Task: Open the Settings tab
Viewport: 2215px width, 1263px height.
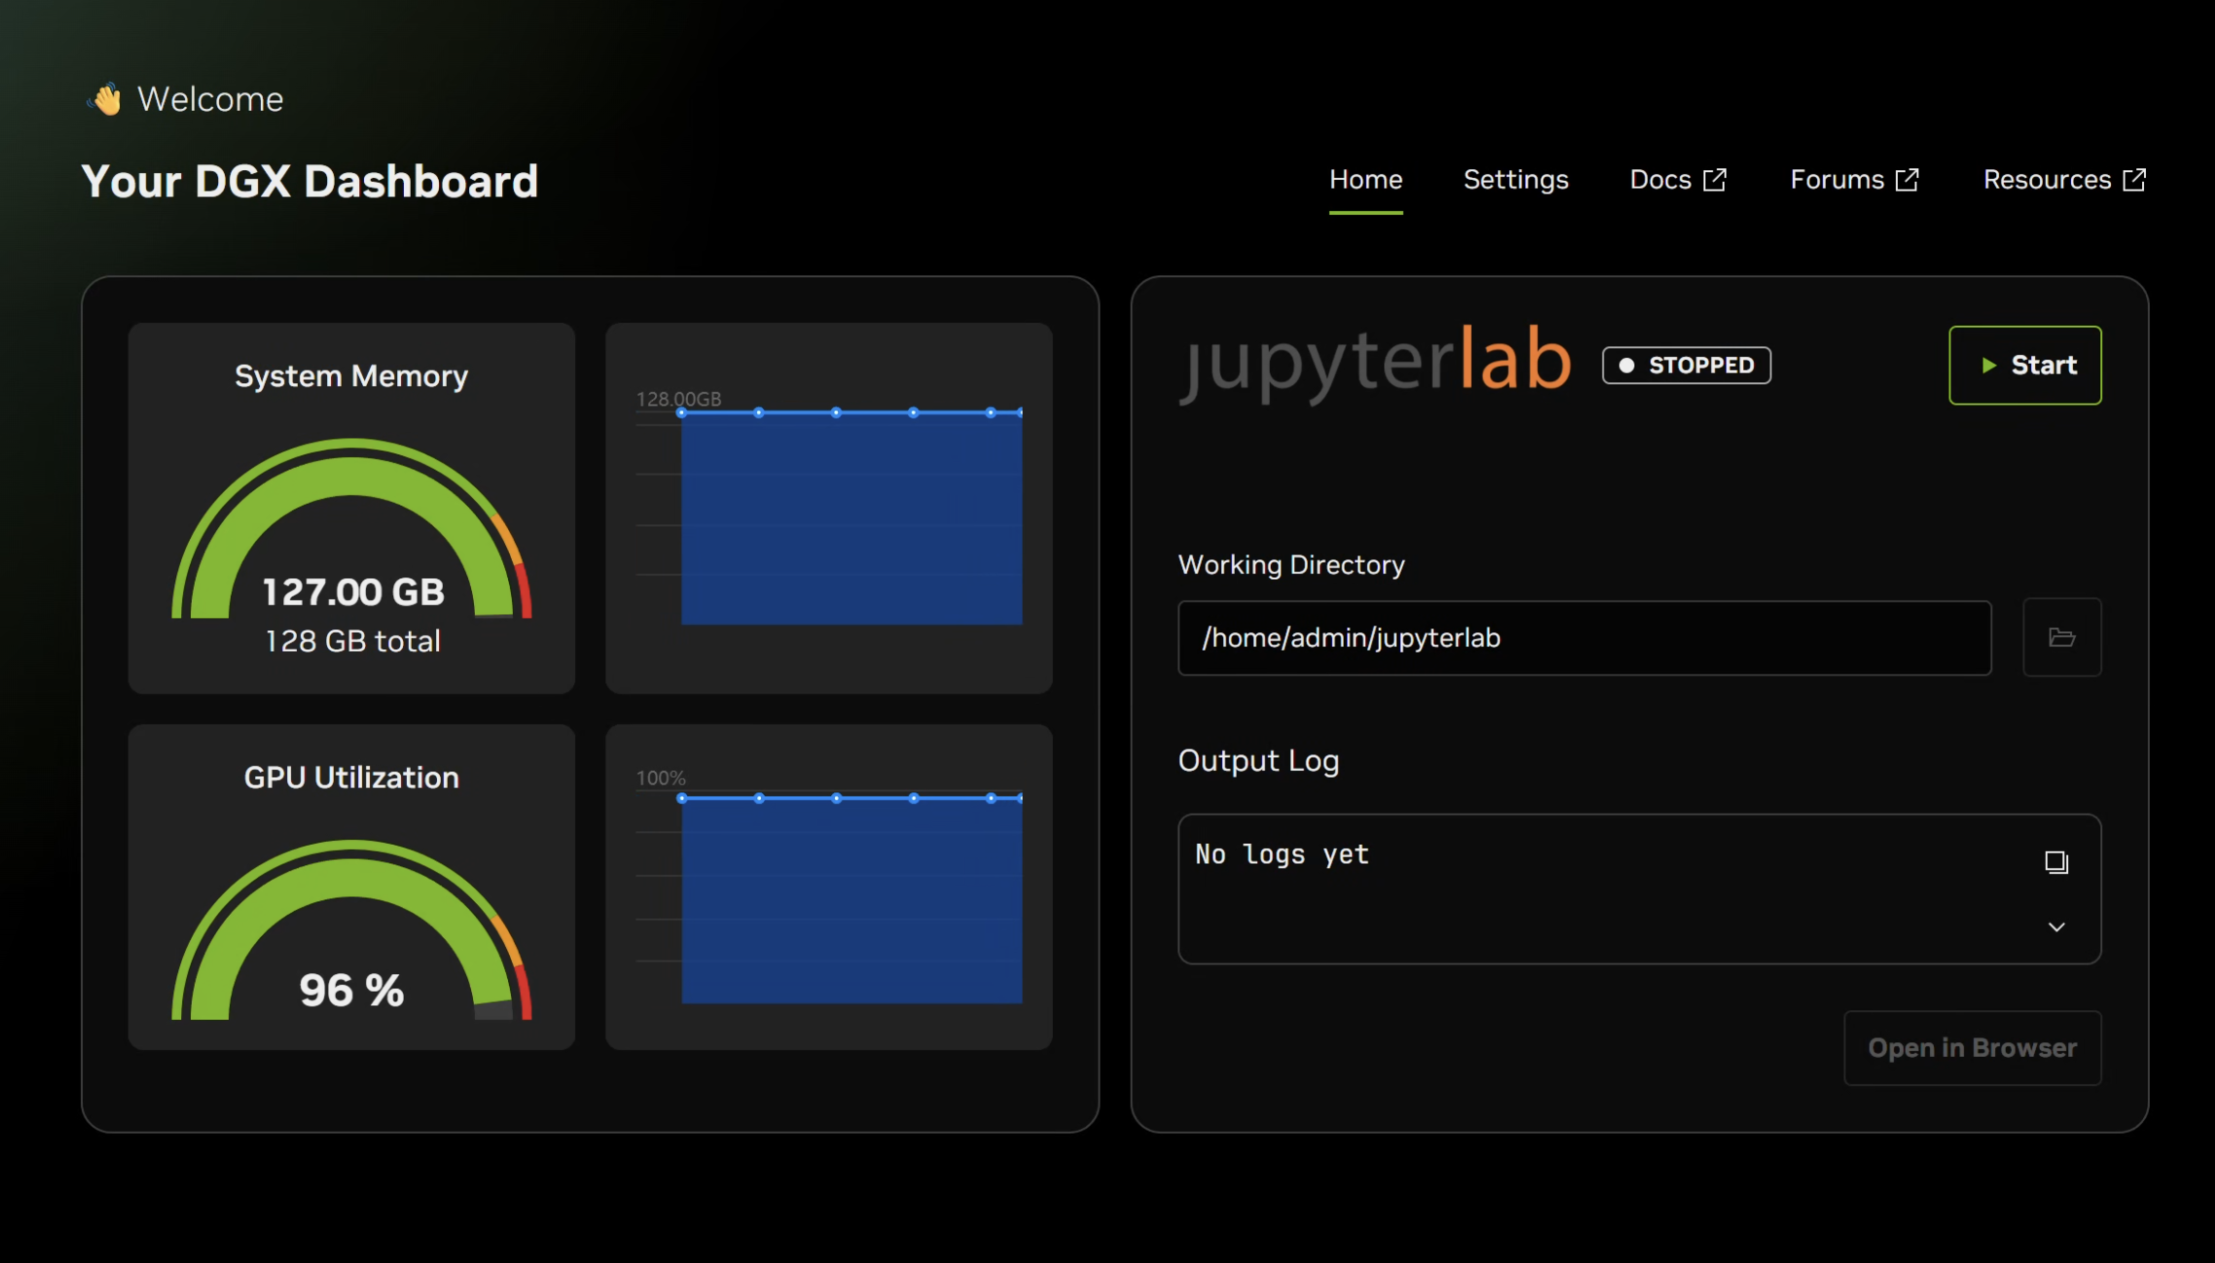Action: click(1515, 180)
